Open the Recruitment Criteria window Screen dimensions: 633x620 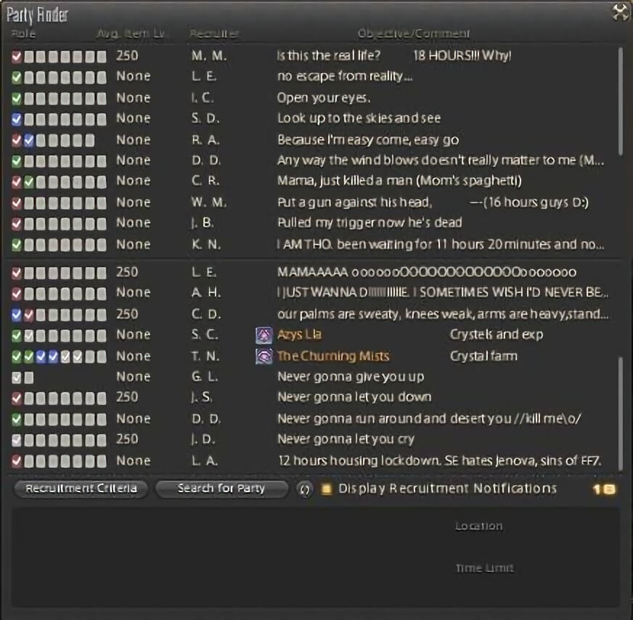click(x=81, y=489)
